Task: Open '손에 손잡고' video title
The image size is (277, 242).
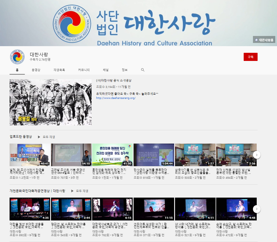Action: 234,225
